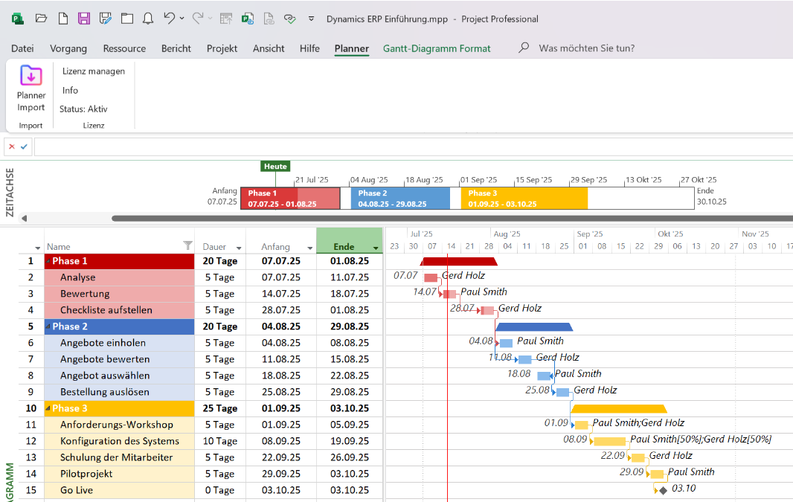The image size is (793, 502).
Task: Click the Tell Me search magnifier icon
Action: pyautogui.click(x=524, y=48)
